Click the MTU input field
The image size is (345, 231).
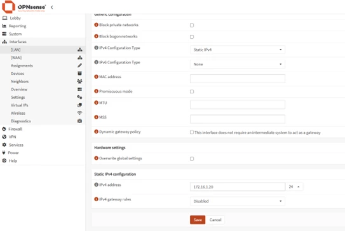(x=238, y=105)
